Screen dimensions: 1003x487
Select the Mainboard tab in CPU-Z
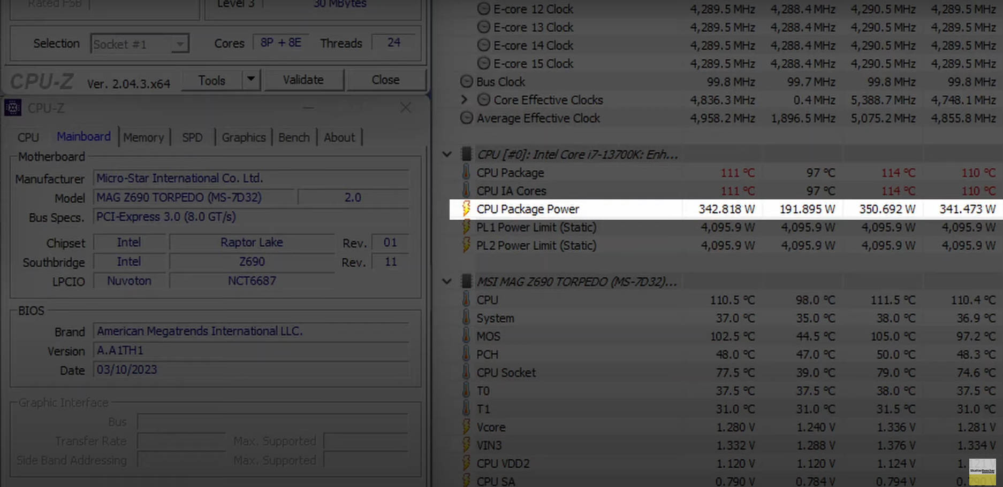click(83, 137)
